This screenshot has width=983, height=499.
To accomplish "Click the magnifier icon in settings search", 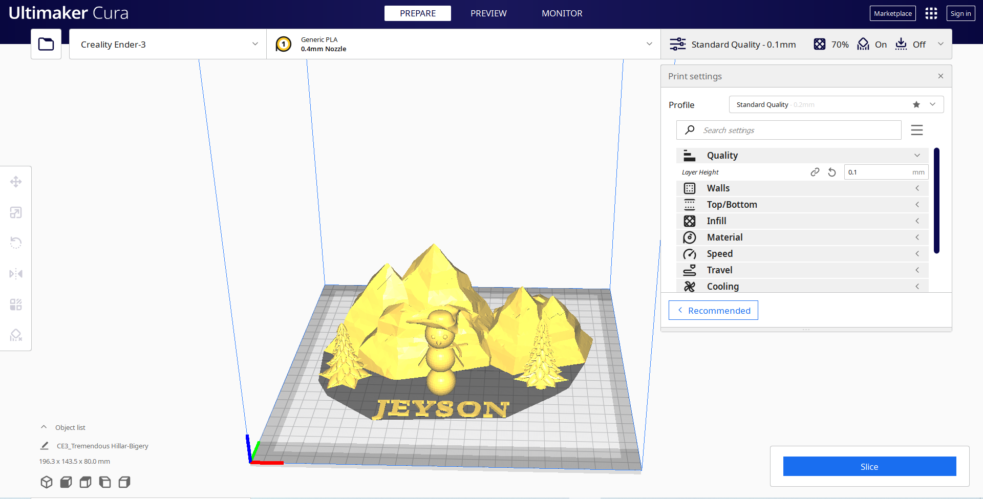I will tap(690, 130).
